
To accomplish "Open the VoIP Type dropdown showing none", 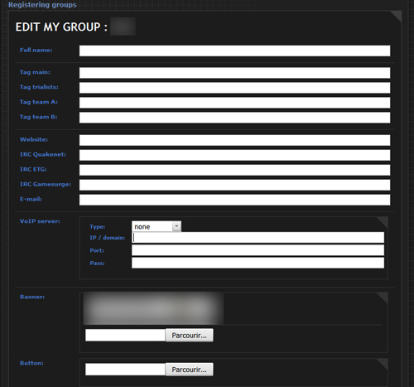I will click(x=156, y=226).
